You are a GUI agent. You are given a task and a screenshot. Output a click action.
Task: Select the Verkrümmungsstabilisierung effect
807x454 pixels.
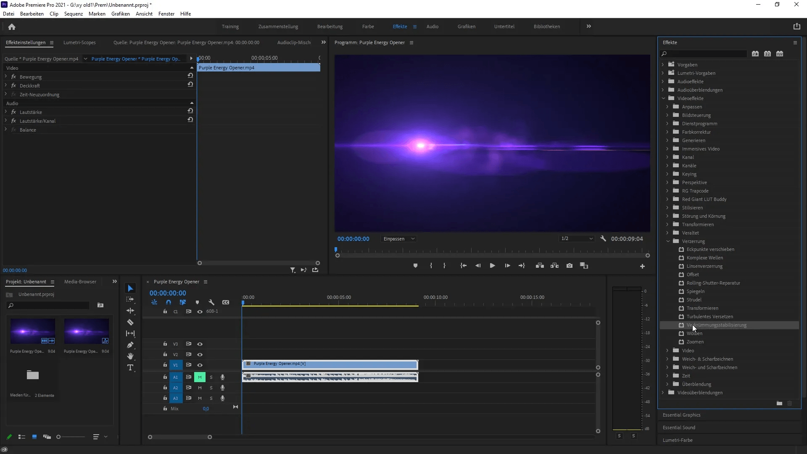pyautogui.click(x=716, y=325)
